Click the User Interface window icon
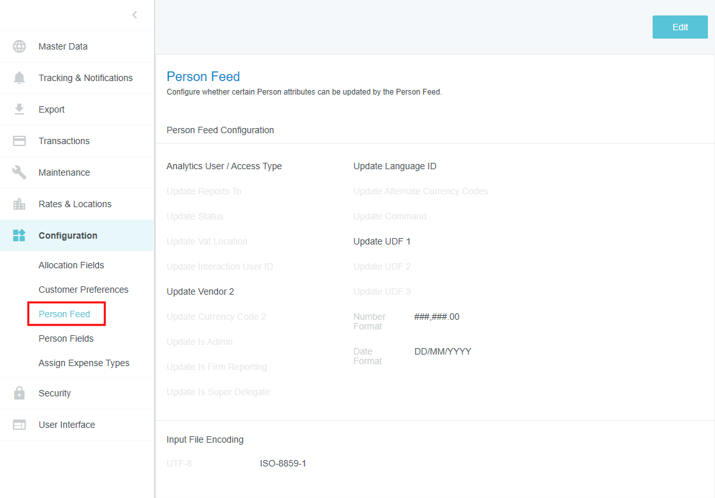The image size is (715, 498). click(19, 425)
